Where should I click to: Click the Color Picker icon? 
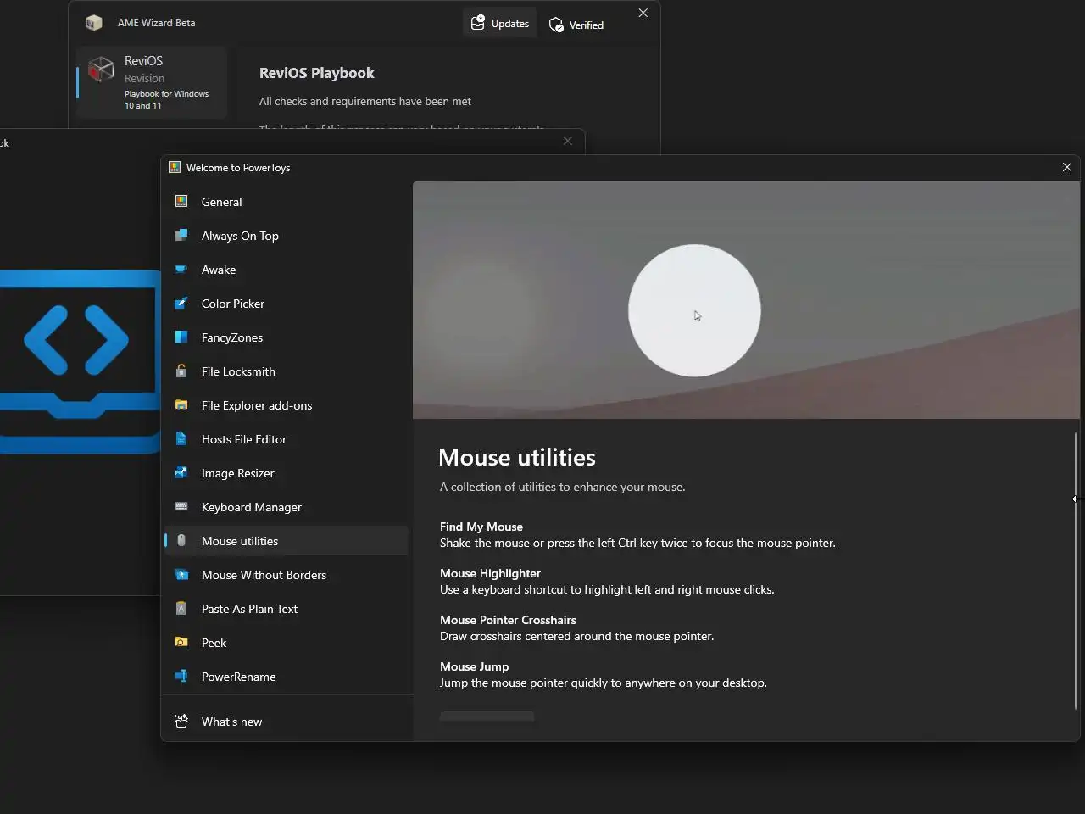(x=181, y=304)
